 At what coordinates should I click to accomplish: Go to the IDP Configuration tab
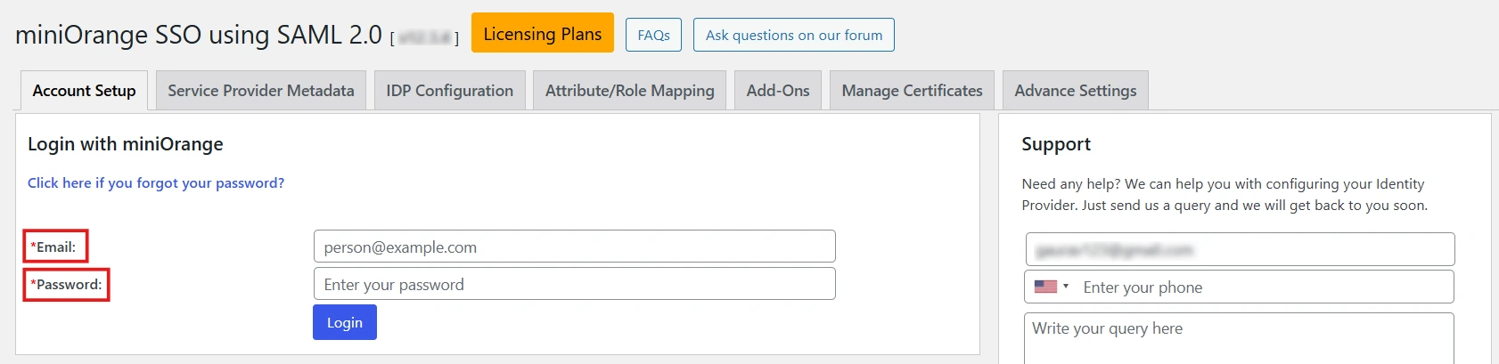point(449,91)
